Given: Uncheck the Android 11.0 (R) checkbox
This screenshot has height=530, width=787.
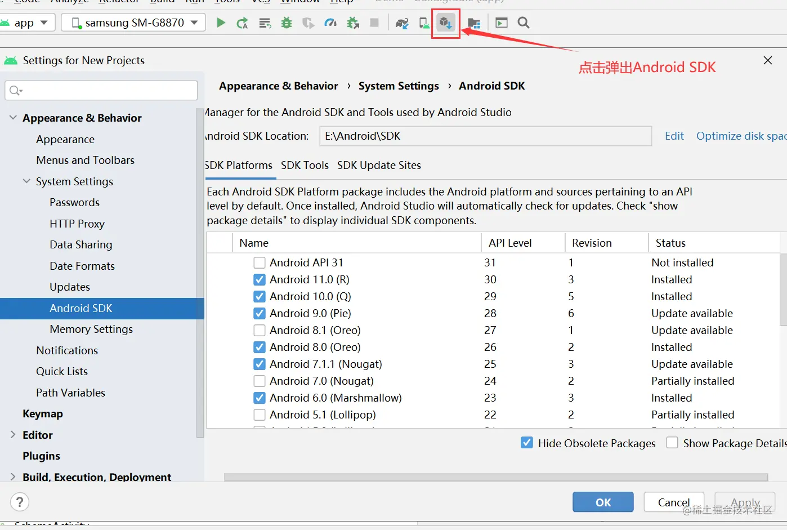Looking at the screenshot, I should point(260,279).
